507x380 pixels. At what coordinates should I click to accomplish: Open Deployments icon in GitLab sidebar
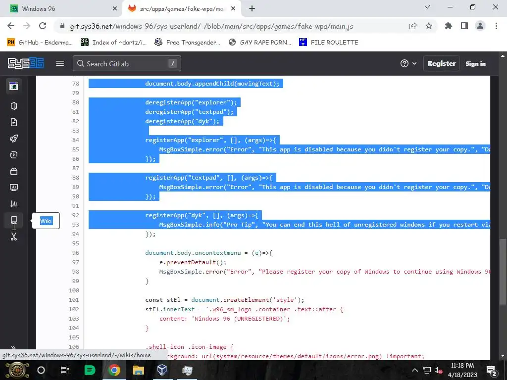(13, 155)
